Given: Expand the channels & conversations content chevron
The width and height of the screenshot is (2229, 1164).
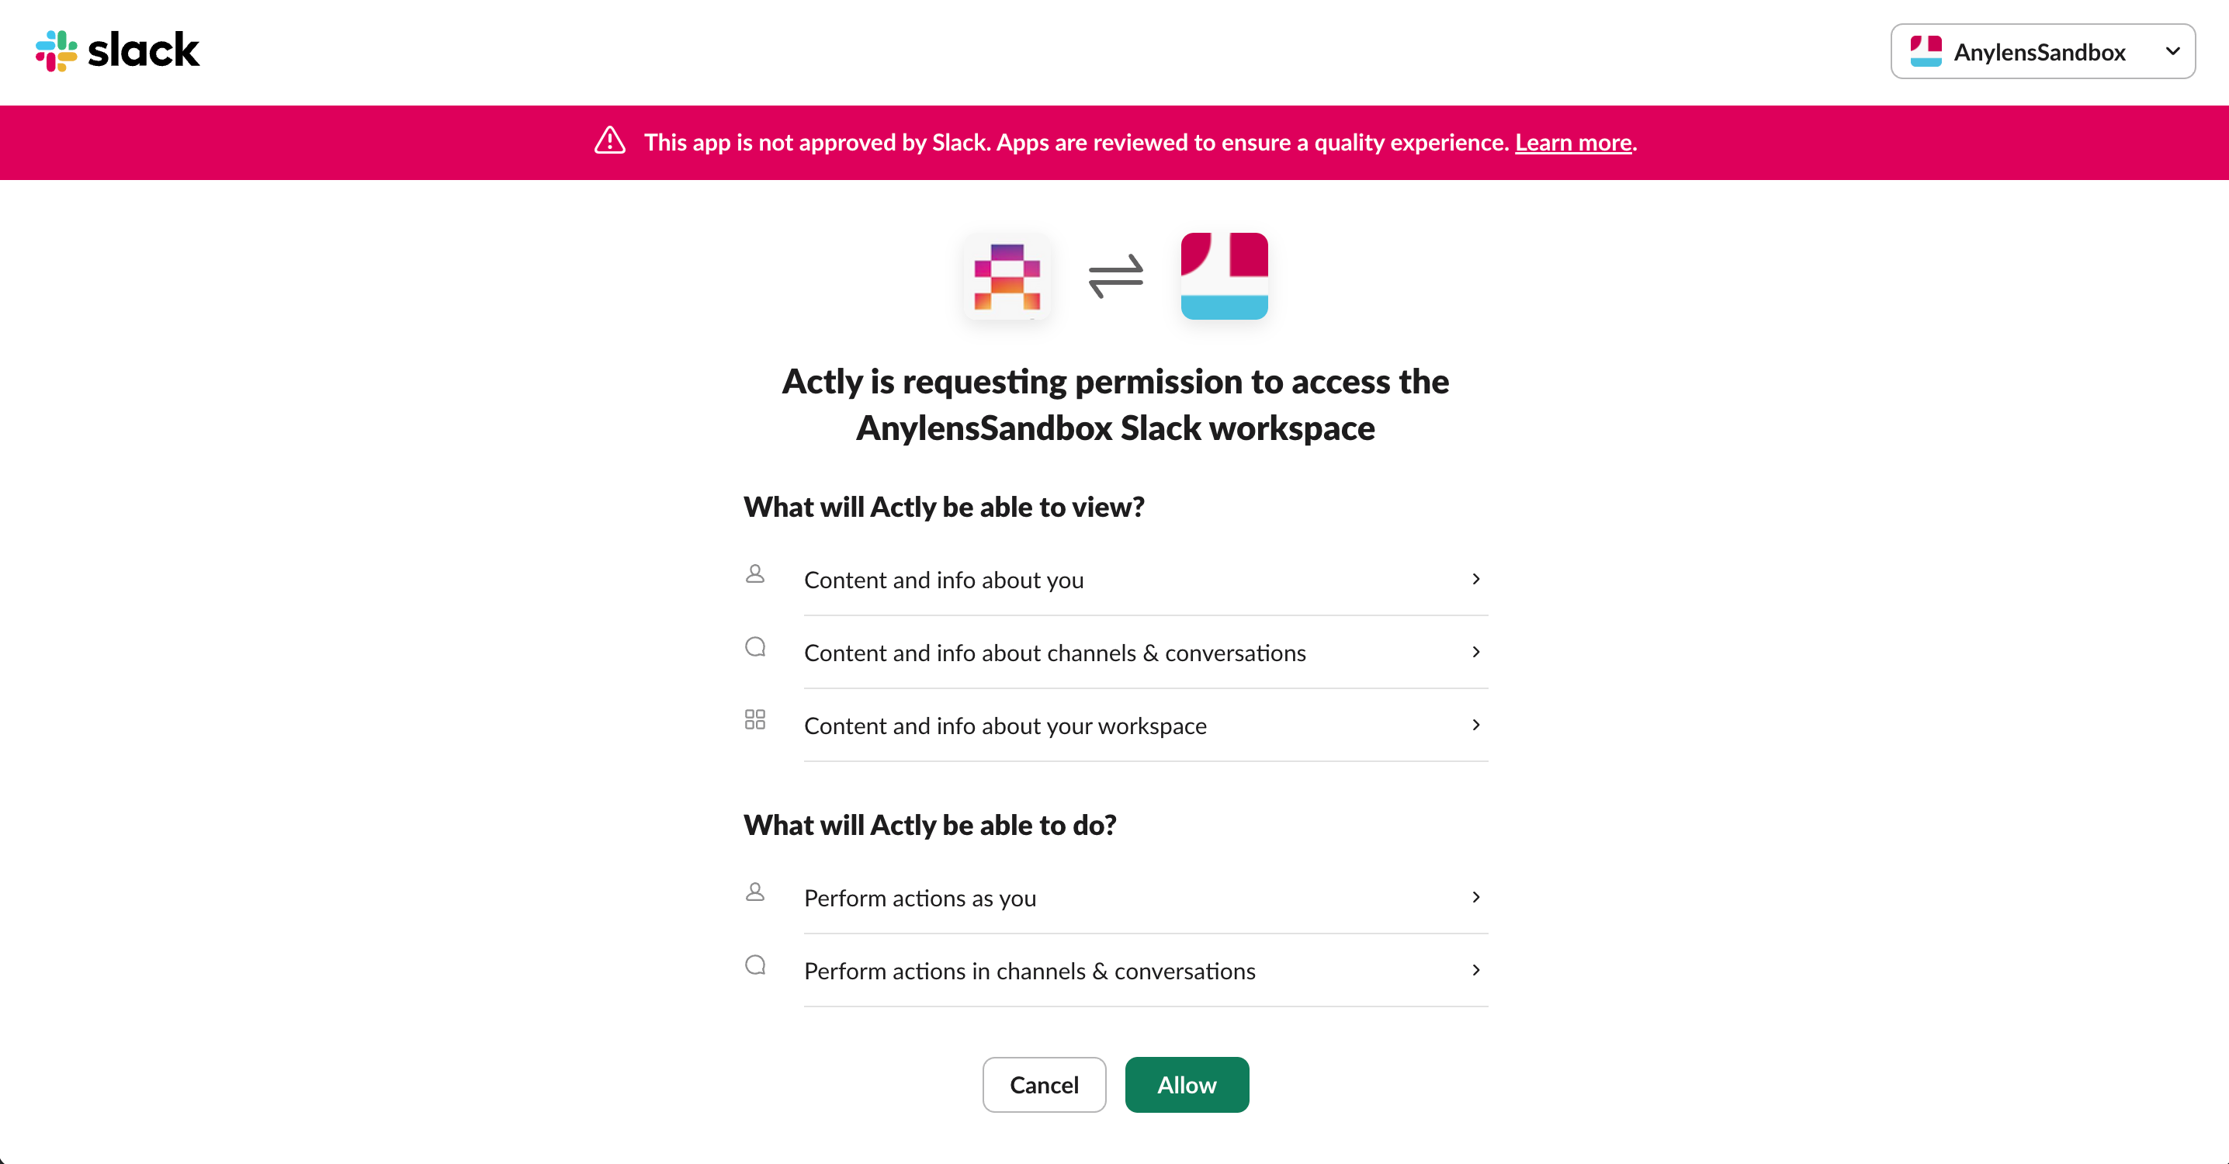Looking at the screenshot, I should [1476, 652].
